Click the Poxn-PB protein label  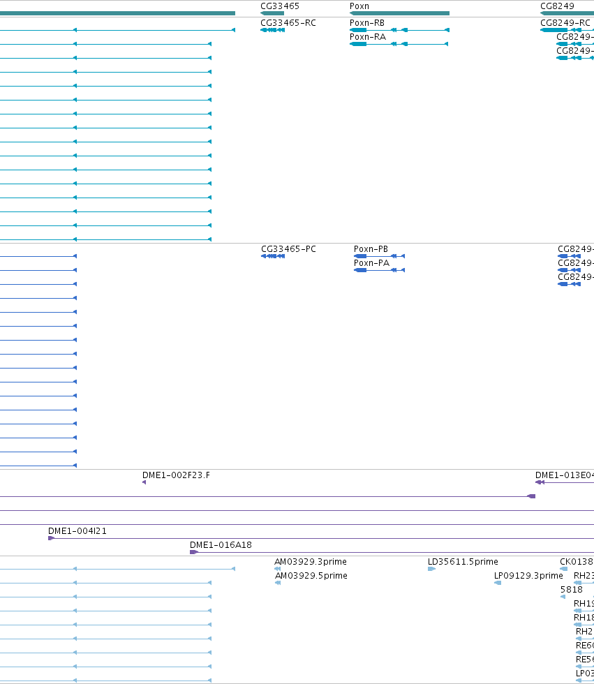[x=371, y=249]
